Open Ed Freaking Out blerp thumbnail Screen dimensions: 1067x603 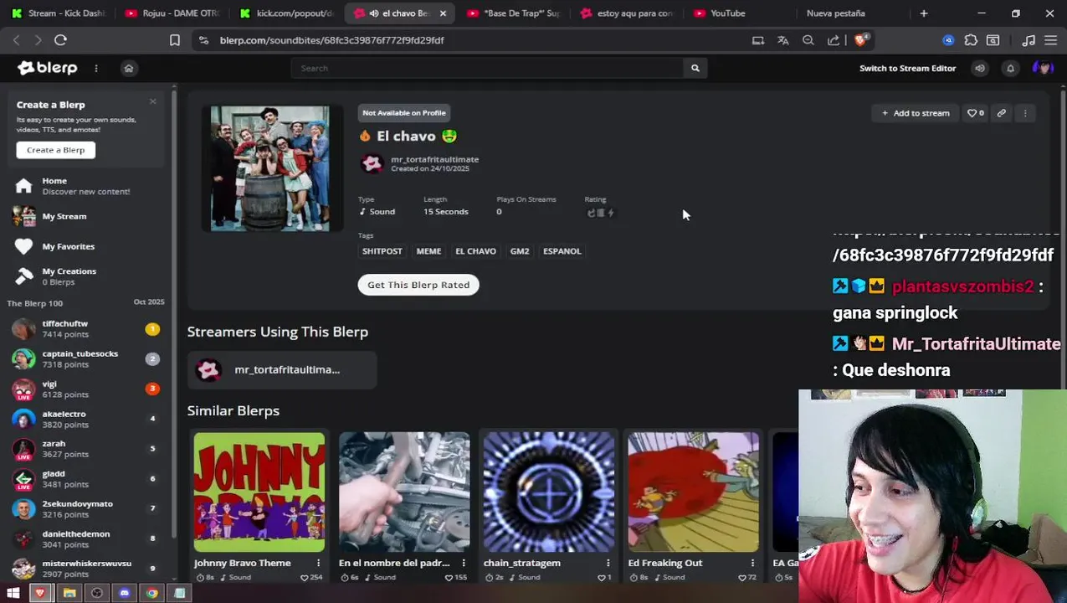(x=694, y=492)
